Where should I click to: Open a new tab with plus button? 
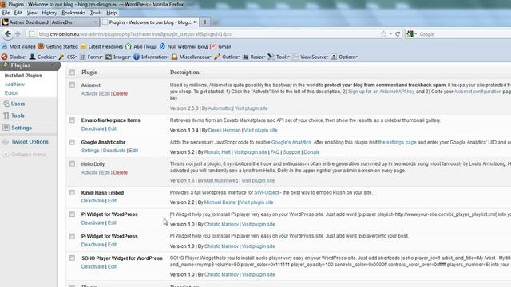[205, 22]
